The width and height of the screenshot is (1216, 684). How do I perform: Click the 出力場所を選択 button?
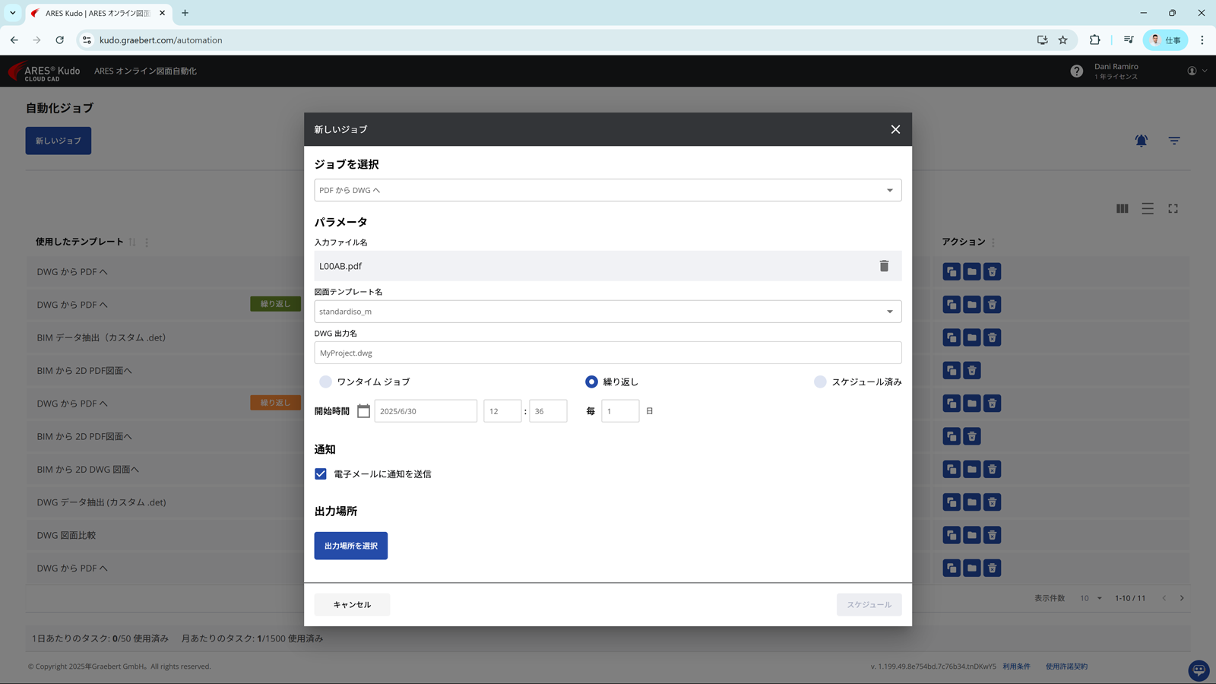pyautogui.click(x=350, y=546)
